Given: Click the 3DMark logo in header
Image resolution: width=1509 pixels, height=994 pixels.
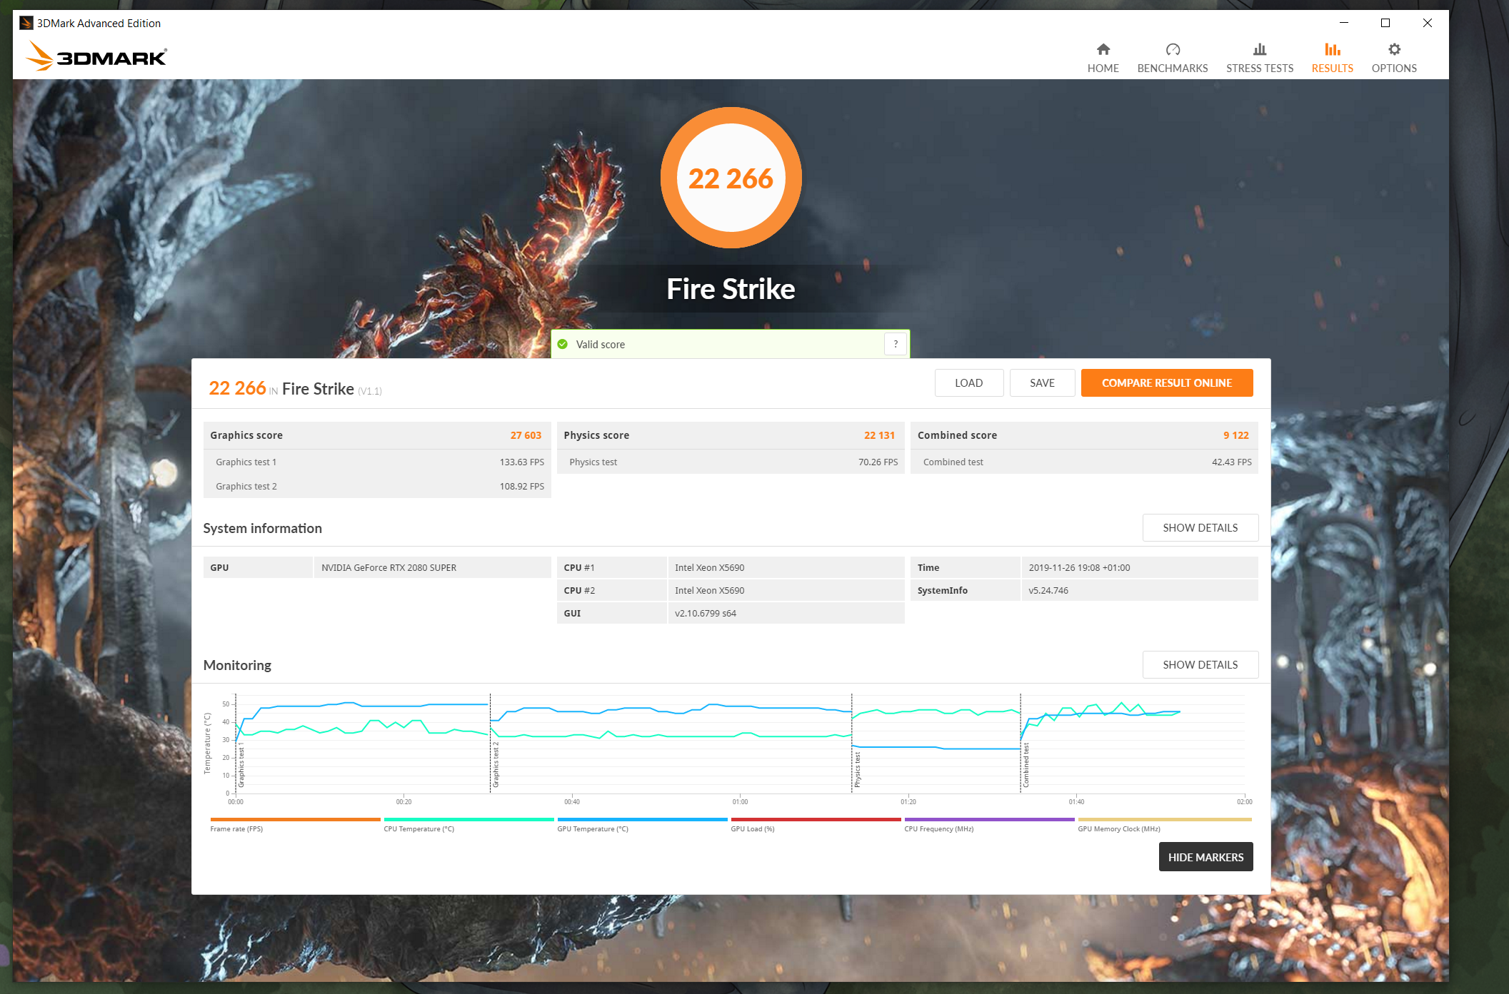Looking at the screenshot, I should coord(96,56).
